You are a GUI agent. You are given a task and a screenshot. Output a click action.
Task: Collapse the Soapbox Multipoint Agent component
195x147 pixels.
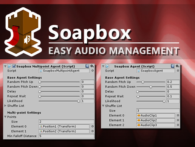(5, 66)
